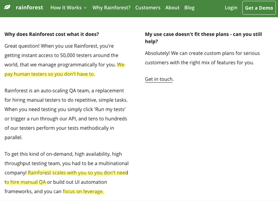278x201 pixels.
Task: Click the 'Absolutely! We can create custom plans' text
Action: pyautogui.click(x=202, y=58)
